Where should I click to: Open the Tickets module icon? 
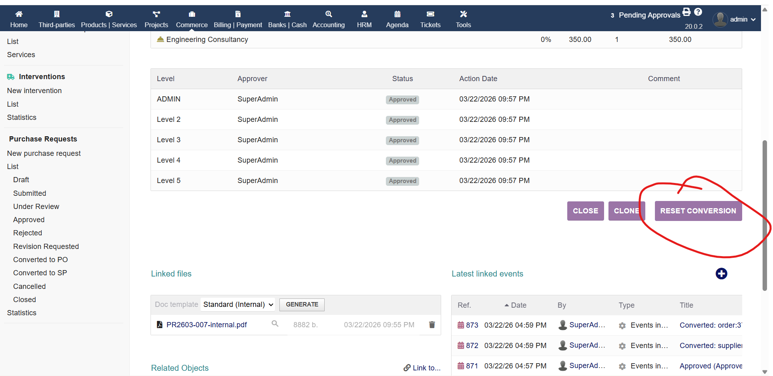tap(430, 14)
